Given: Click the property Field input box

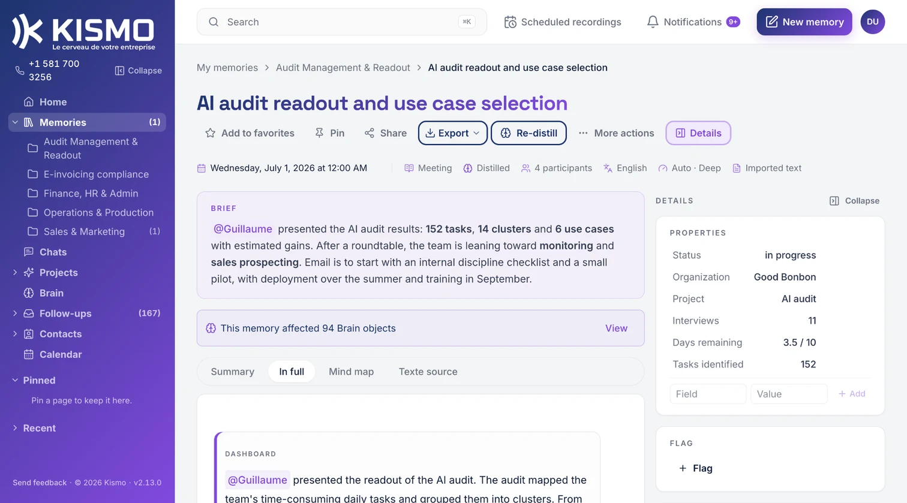Looking at the screenshot, I should (x=708, y=394).
